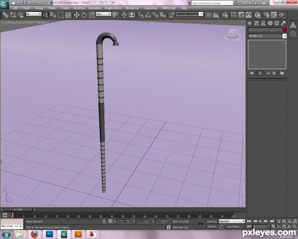Switch to Modify command panel tab
The width and height of the screenshot is (298, 239).
256,23
